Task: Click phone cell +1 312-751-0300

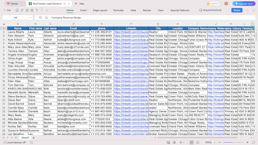Action: [102, 77]
